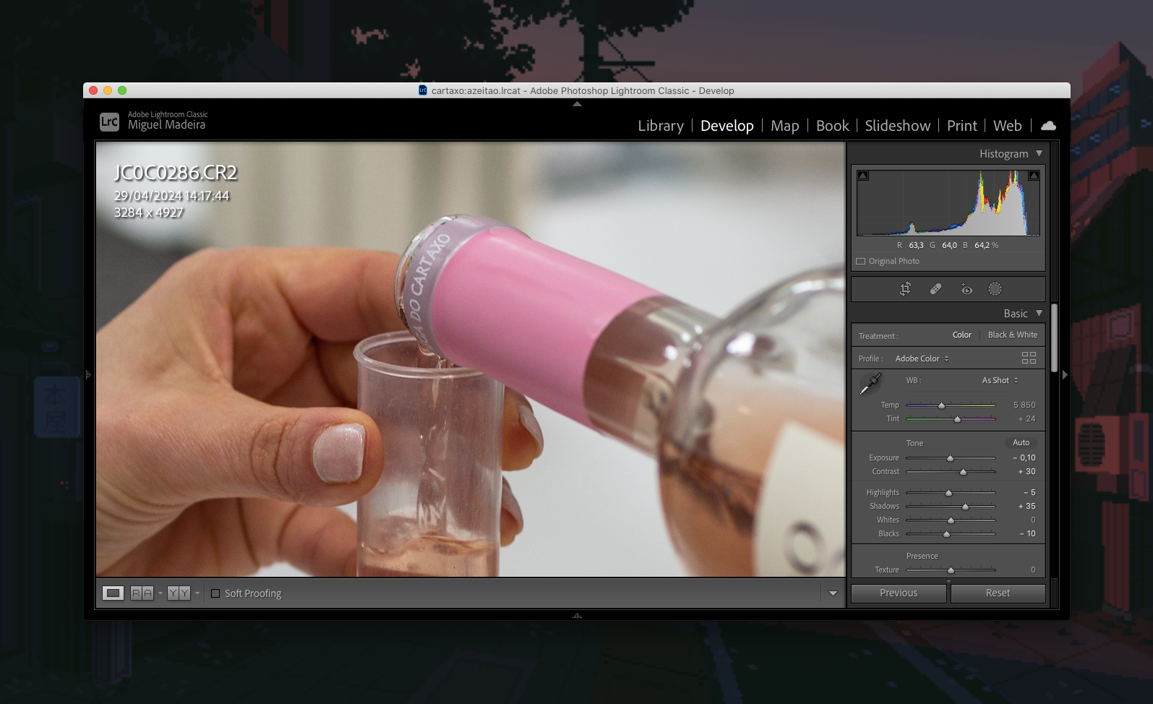Adjust the Exposure slider
Screen dimensions: 1153x704
951,458
